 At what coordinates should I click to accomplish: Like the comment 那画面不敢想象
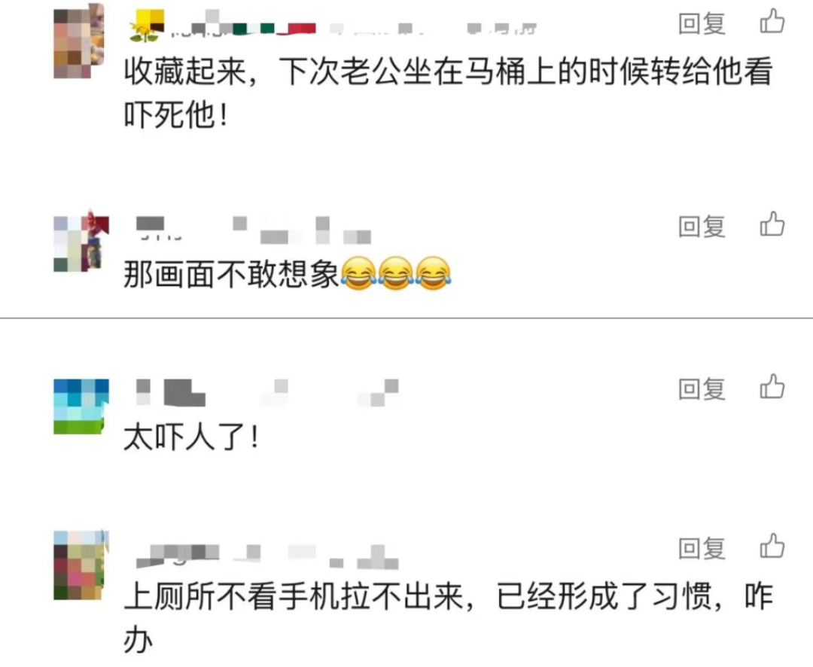click(772, 224)
